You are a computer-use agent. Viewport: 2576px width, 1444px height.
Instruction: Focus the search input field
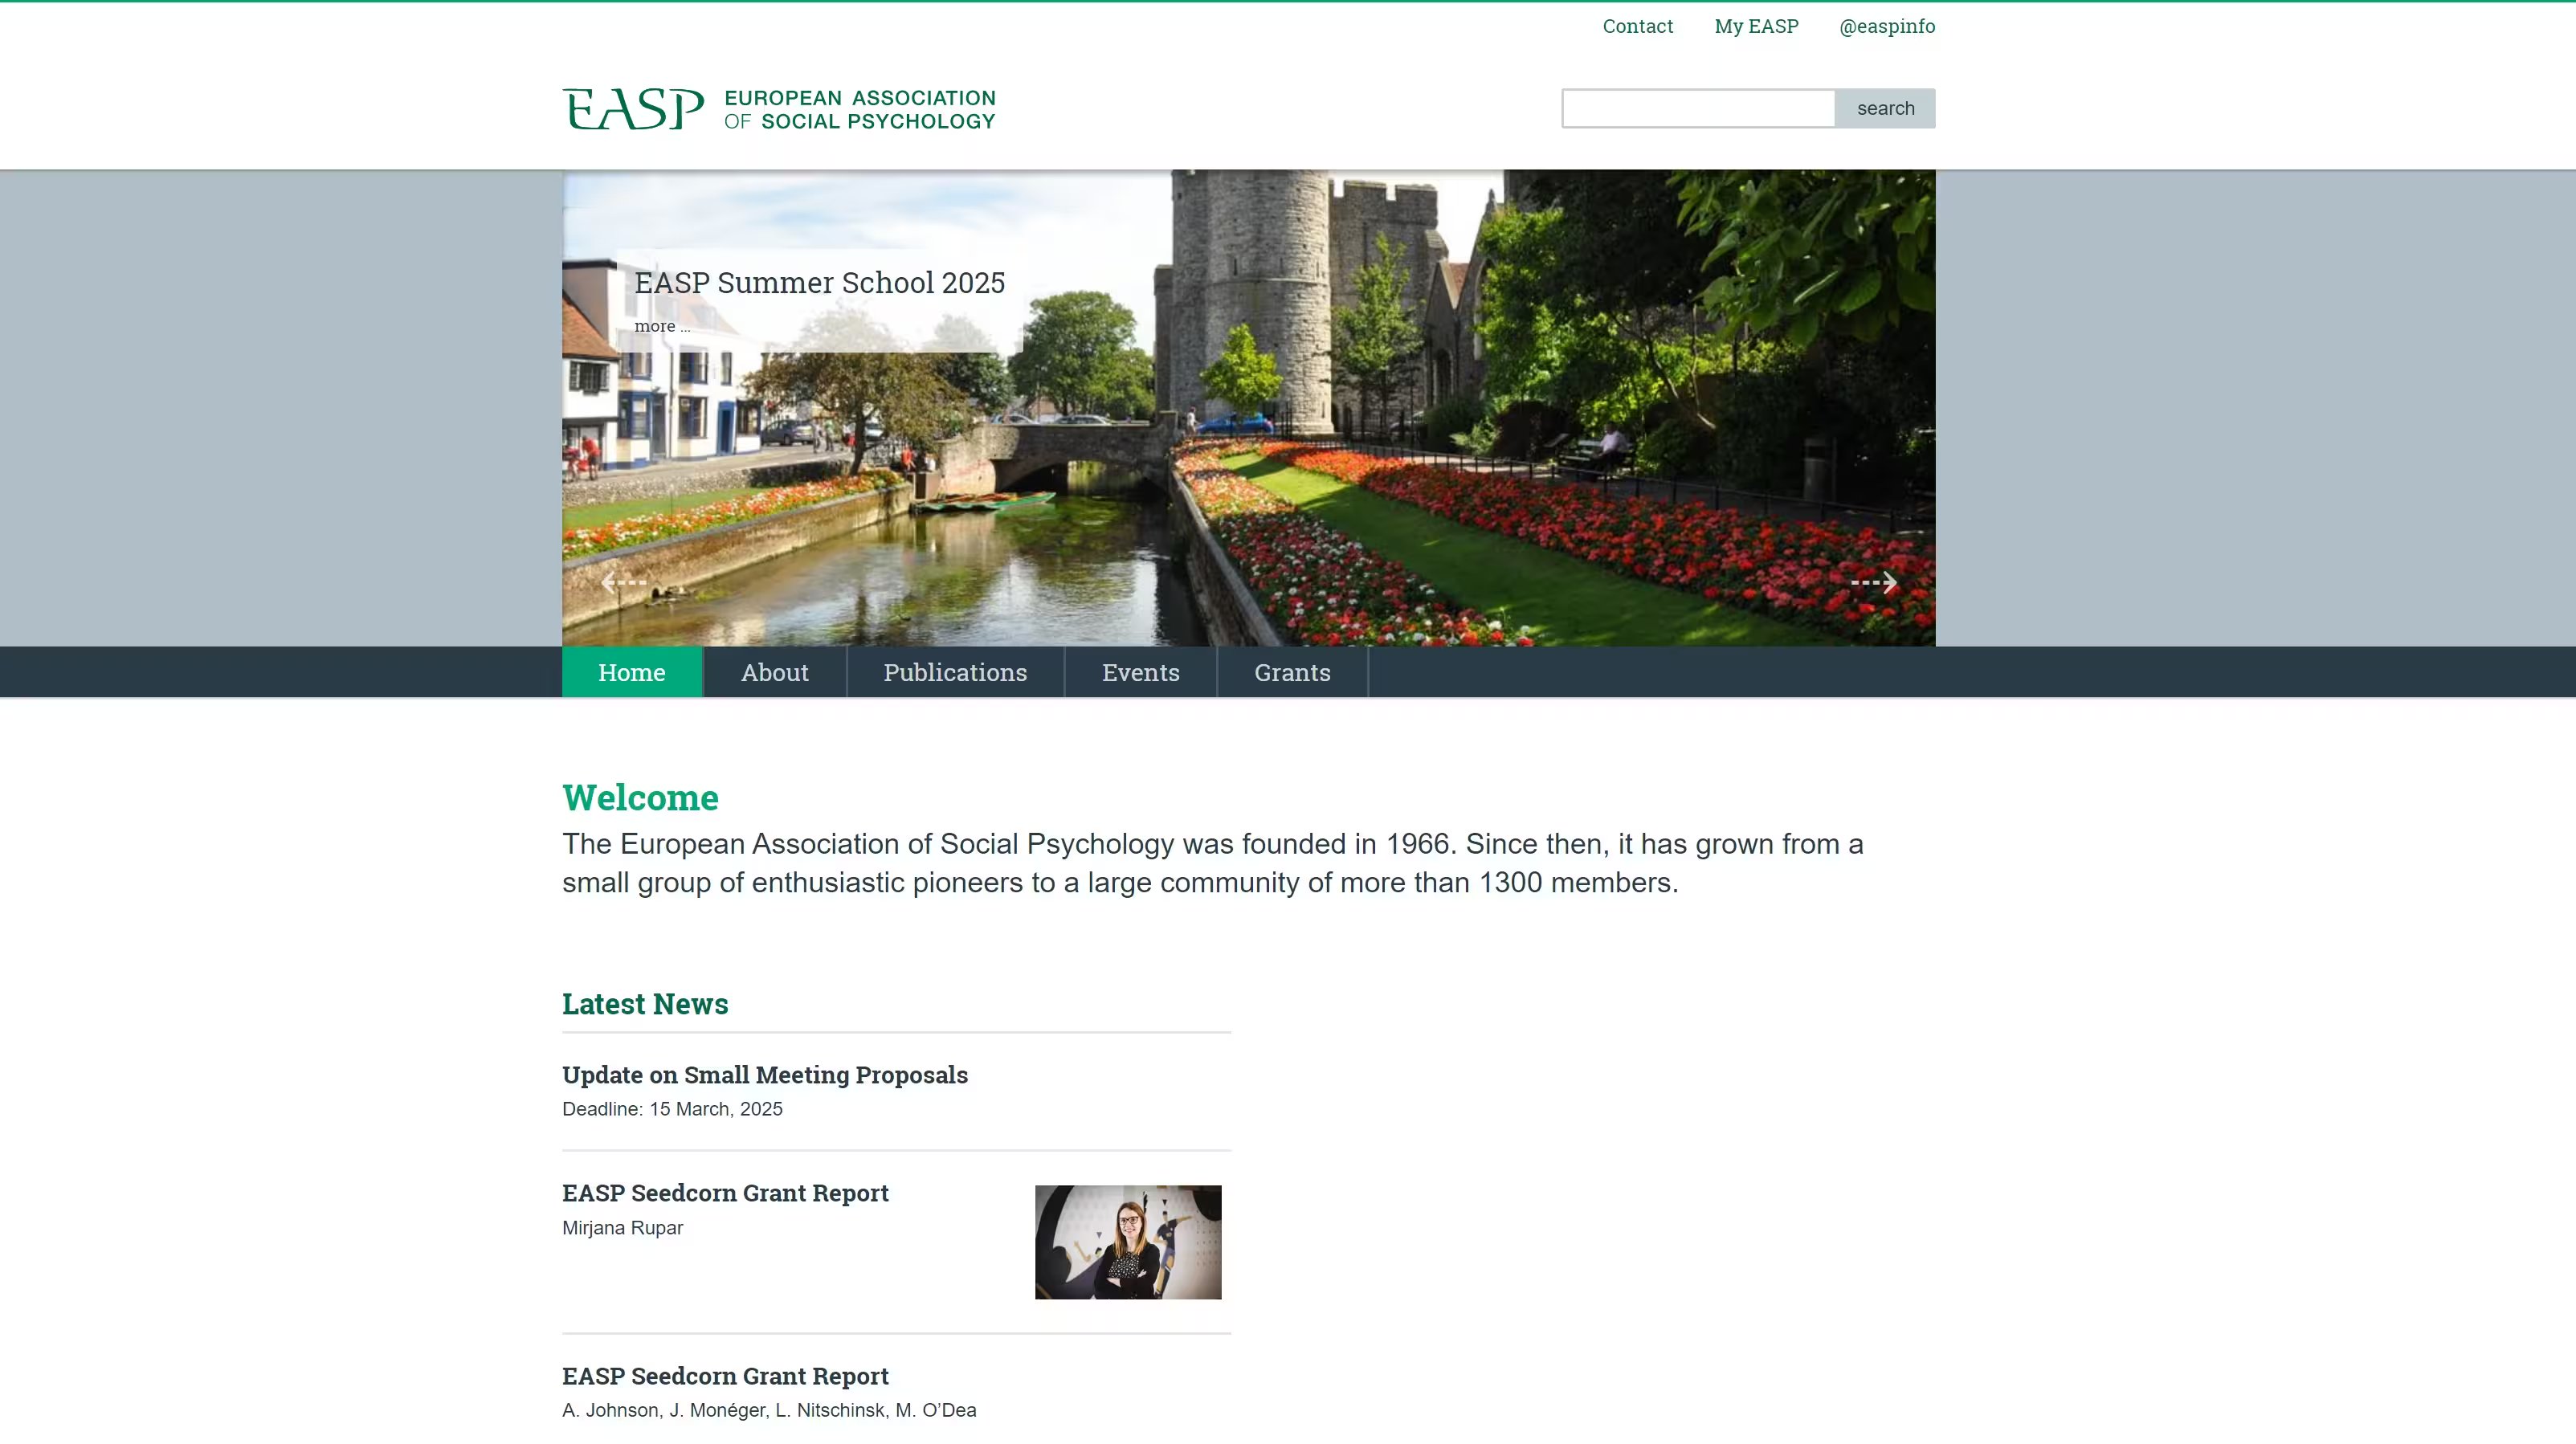1698,108
